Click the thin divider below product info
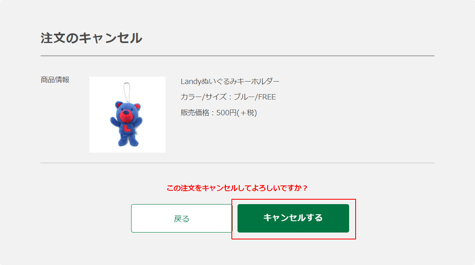The image size is (475, 265). 237,163
